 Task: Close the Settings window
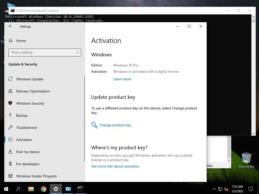[x=201, y=26]
